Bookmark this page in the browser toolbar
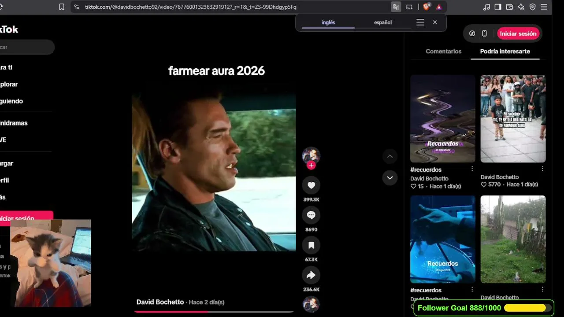564x317 pixels. [62, 7]
